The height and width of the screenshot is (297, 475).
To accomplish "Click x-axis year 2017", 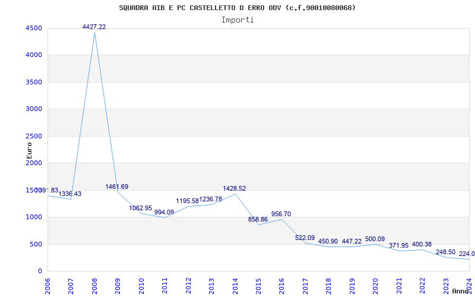I will click(x=305, y=286).
